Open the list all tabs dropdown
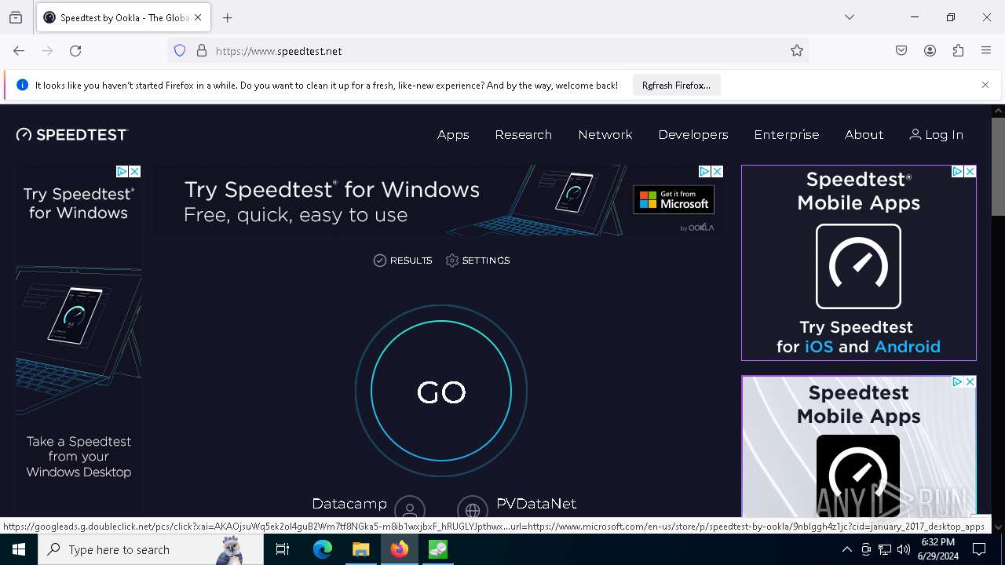Screen dimensions: 1005x565 pyautogui.click(x=850, y=17)
